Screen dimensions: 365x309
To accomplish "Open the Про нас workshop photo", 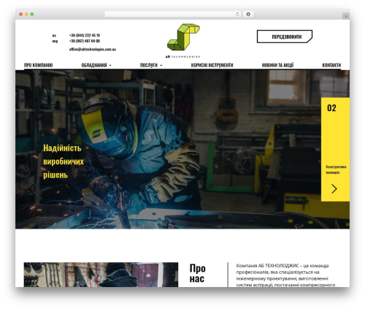I will coord(101,275).
